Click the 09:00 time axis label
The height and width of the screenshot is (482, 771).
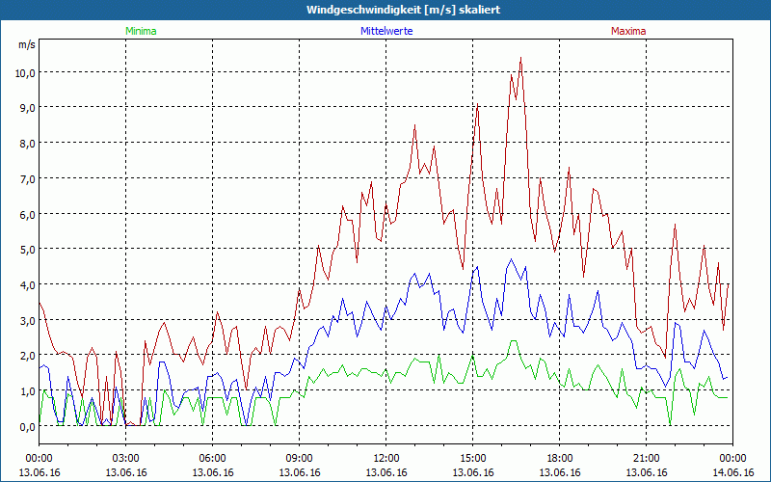[300, 459]
